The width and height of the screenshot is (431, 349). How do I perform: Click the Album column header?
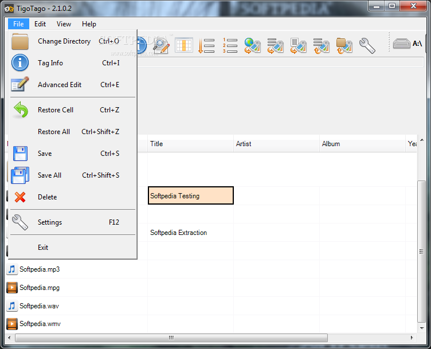(362, 144)
